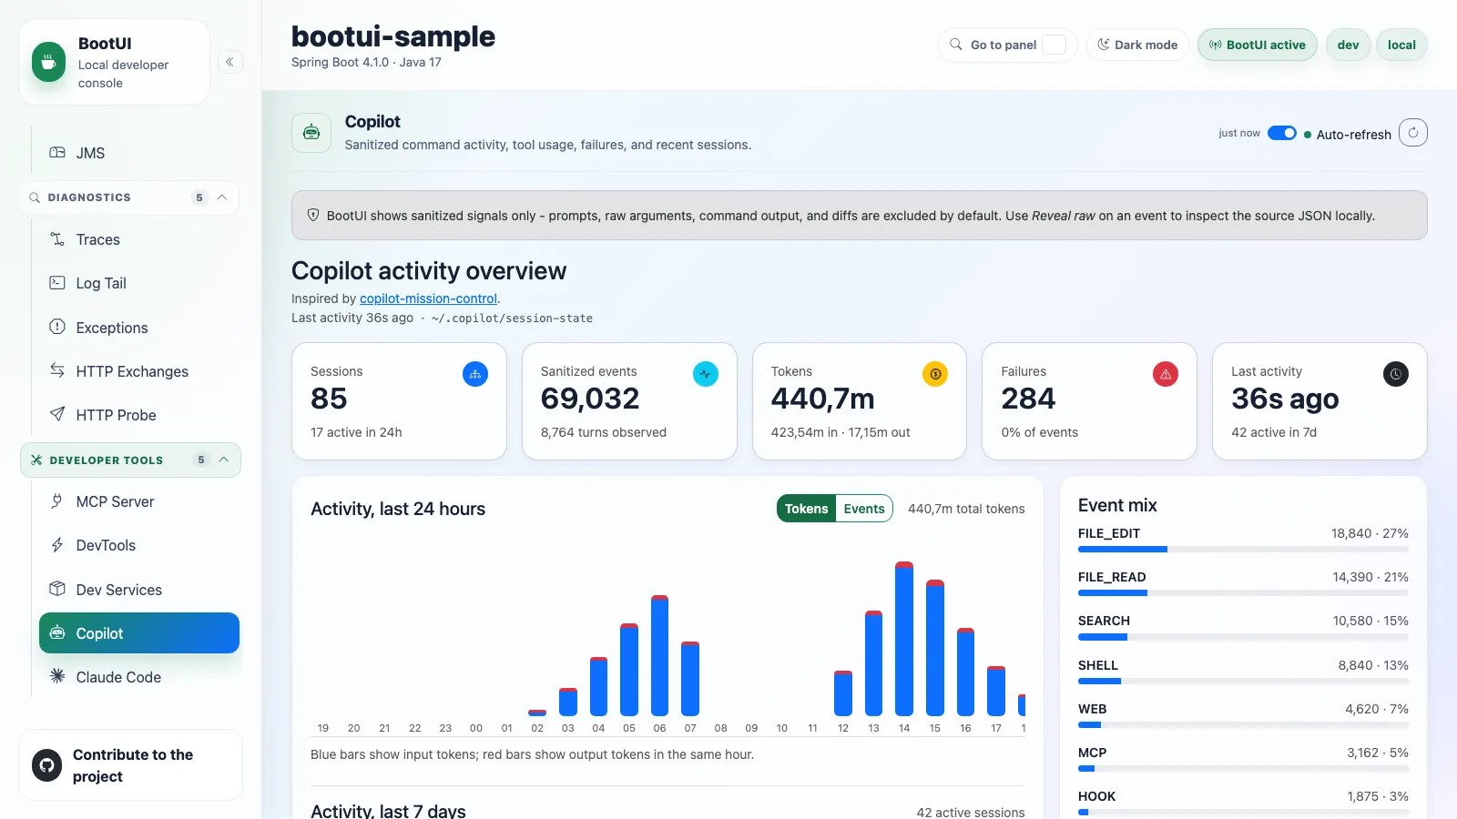Click the refresh icon beside Auto-refresh
The image size is (1457, 819).
1413,133
